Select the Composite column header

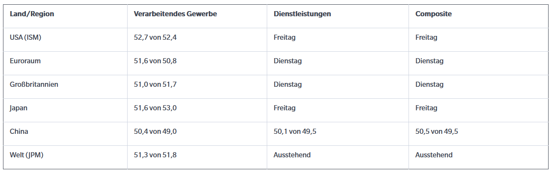[433, 14]
